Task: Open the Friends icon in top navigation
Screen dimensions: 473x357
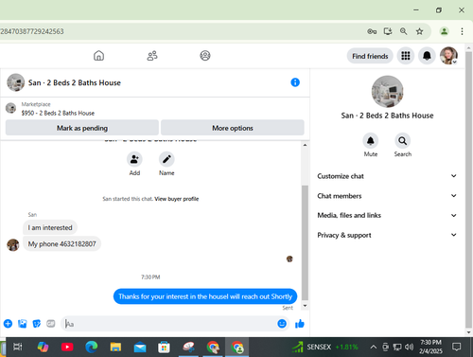Action: [152, 56]
